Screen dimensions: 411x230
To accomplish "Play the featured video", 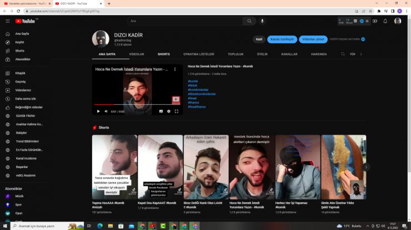I will coord(98,111).
